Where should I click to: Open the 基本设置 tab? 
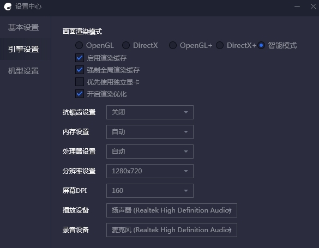pos(23,27)
